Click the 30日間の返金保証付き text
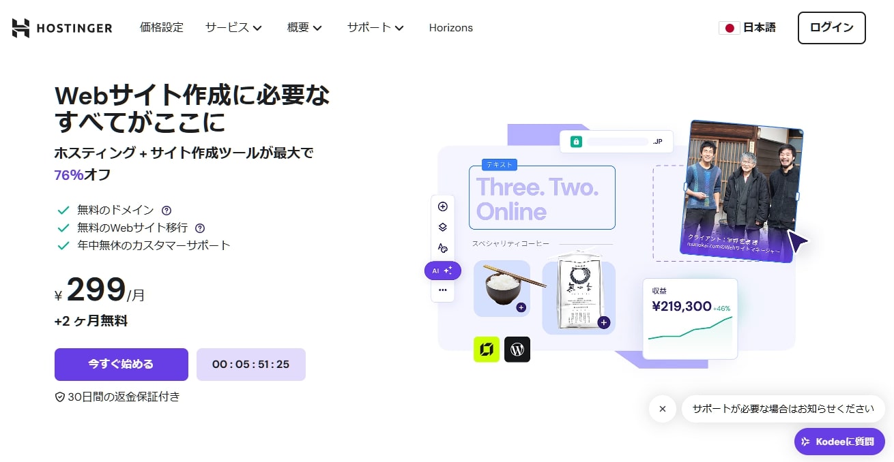 (124, 397)
